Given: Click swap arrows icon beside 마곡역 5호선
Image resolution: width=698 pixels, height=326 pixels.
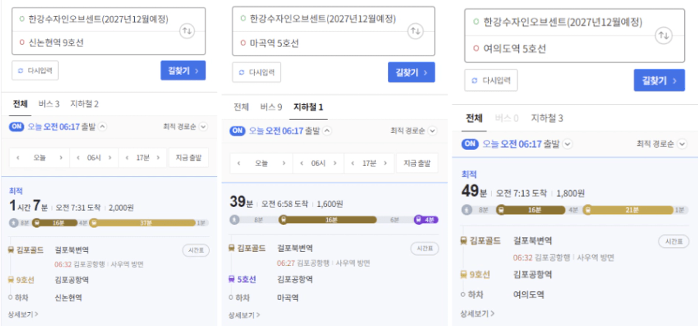Looking at the screenshot, I should [415, 31].
